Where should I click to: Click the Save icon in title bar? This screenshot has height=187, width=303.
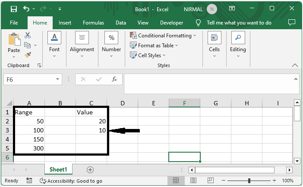pos(13,9)
